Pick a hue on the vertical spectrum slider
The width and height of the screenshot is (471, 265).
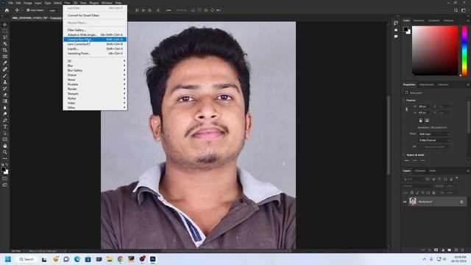[x=464, y=51]
